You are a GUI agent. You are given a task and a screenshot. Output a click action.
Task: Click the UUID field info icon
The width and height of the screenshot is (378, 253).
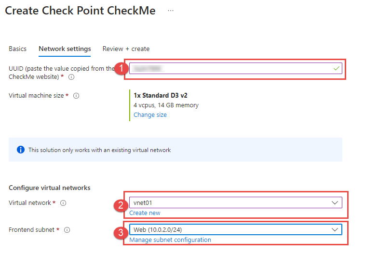(x=71, y=77)
